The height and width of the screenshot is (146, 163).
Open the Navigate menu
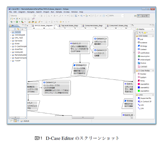[x=31, y=12]
